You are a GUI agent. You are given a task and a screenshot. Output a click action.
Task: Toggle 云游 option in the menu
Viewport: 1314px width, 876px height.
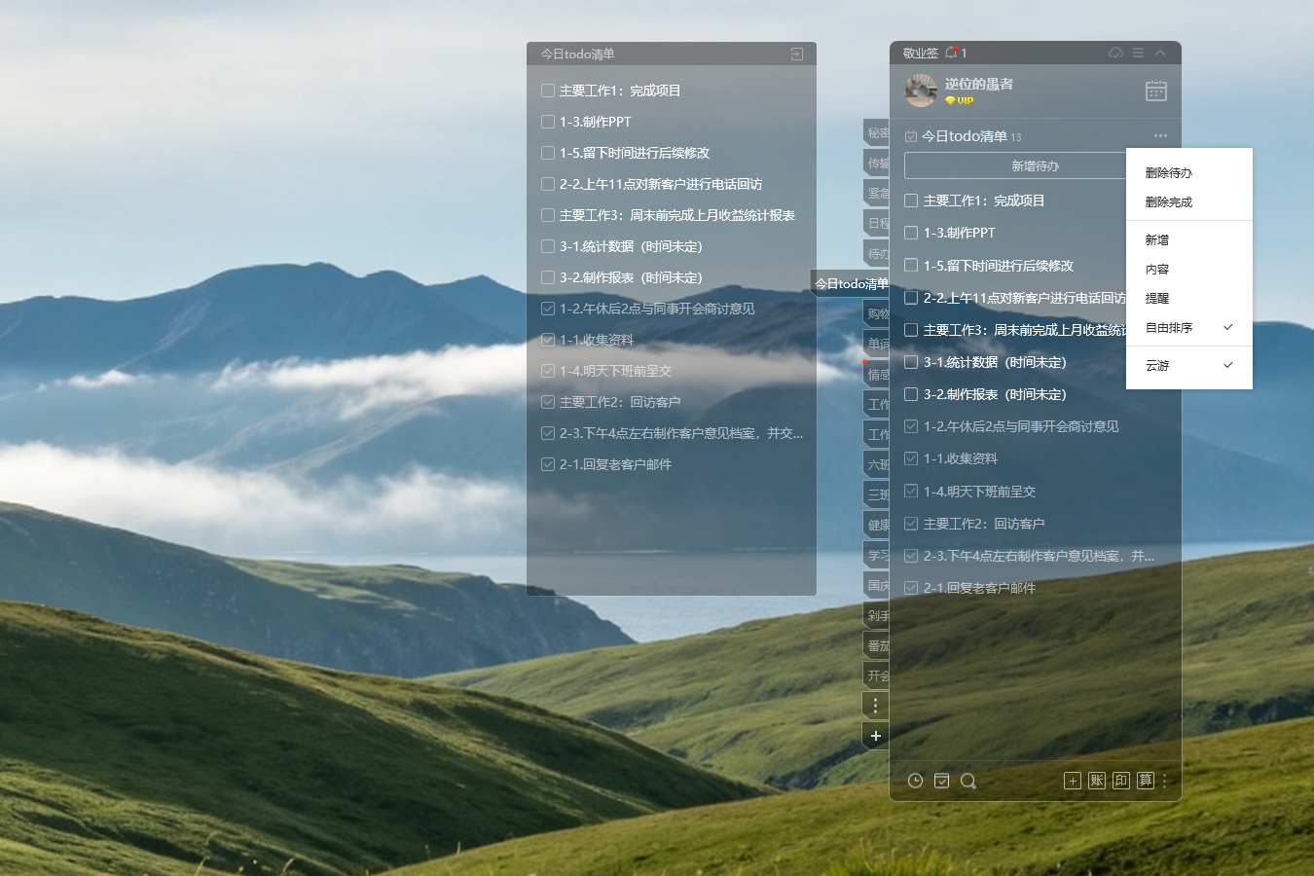pyautogui.click(x=1189, y=365)
